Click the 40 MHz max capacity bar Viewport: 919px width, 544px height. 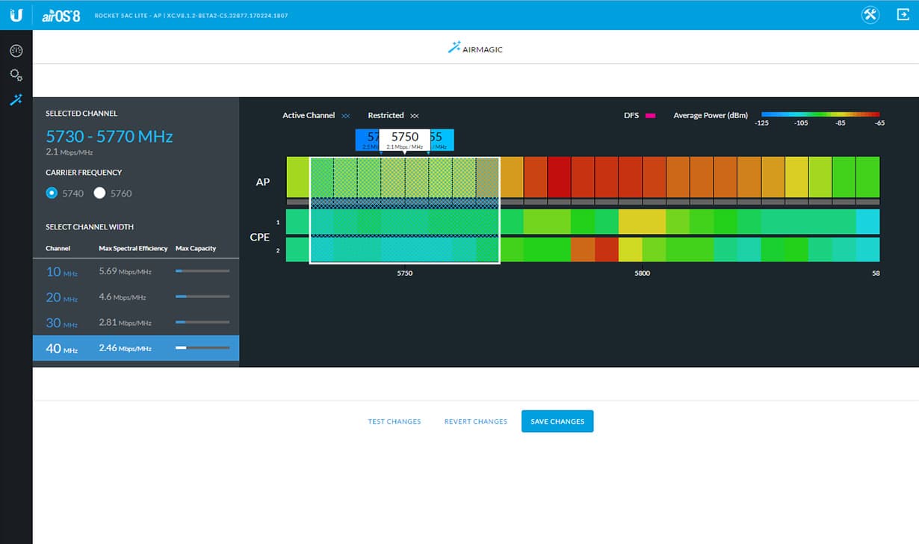[x=202, y=348]
